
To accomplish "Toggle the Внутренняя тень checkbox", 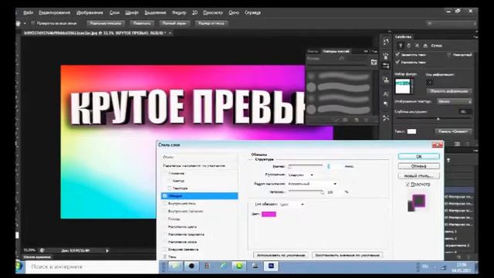I will point(165,204).
